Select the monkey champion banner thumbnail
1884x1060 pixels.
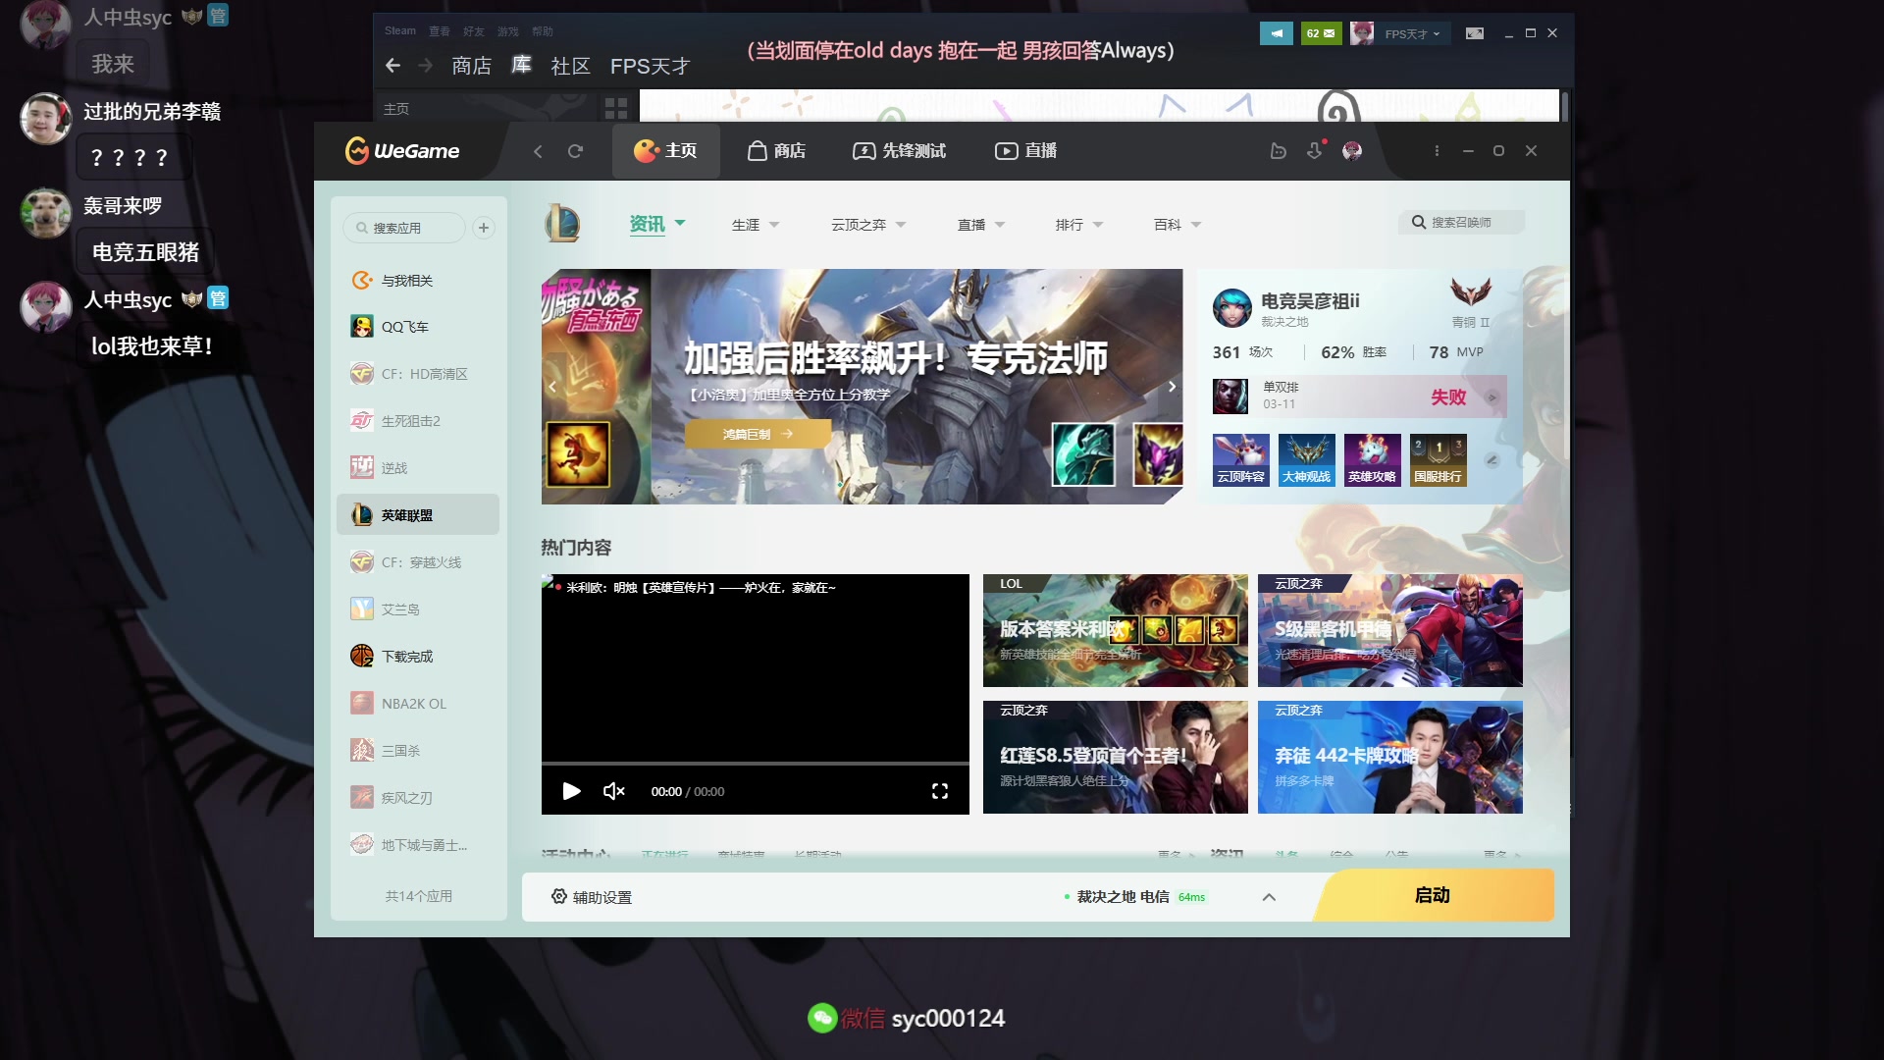[x=578, y=454]
